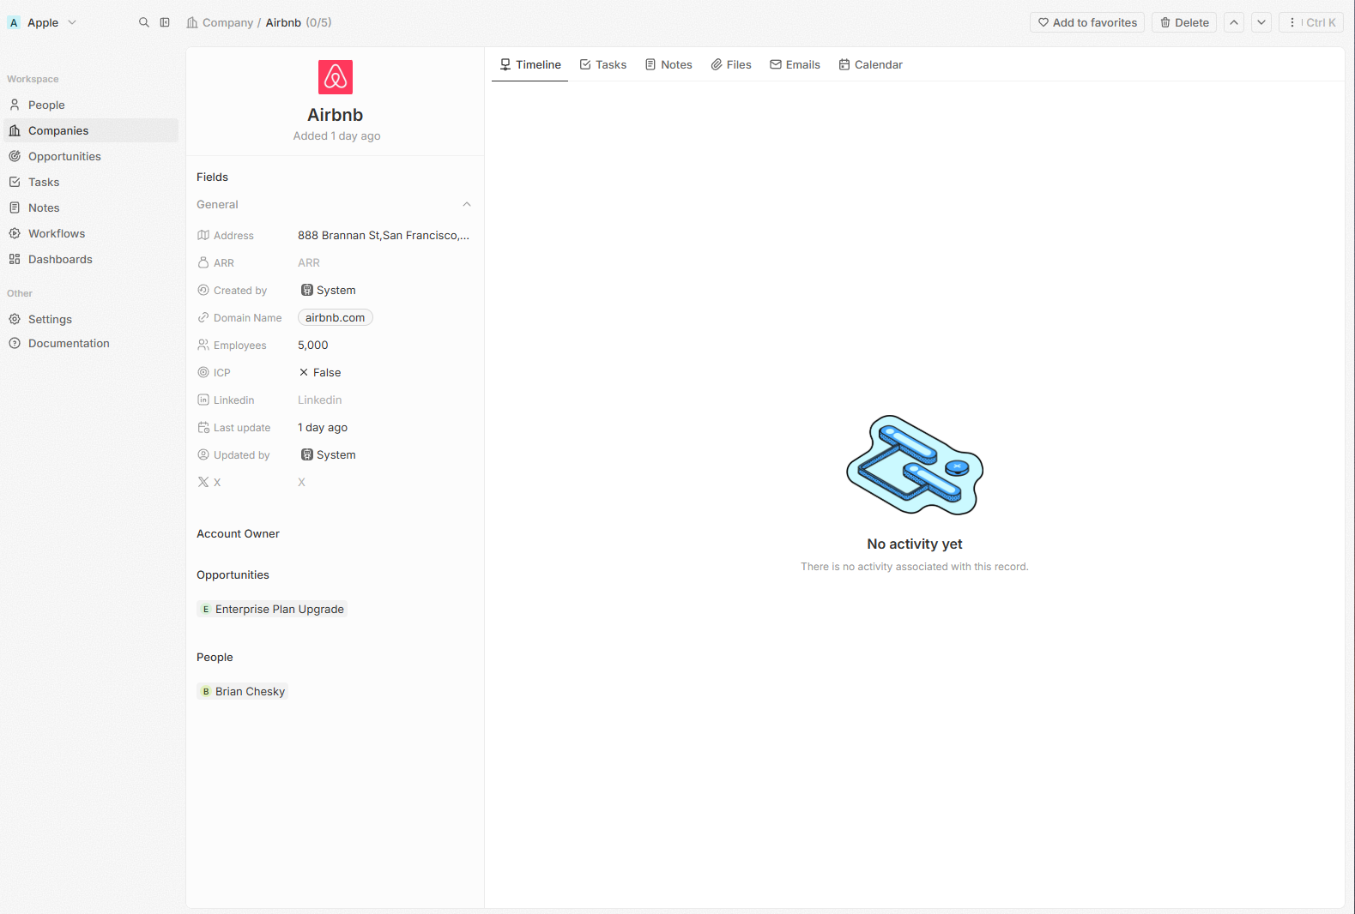Open Enterprise Plan Upgrade opportunity

tap(272, 609)
